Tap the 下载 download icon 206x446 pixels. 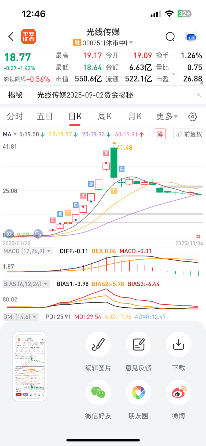tap(178, 344)
